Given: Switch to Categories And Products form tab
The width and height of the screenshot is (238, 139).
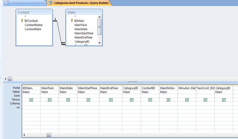Looking at the screenshot, I should pyautogui.click(x=25, y=3).
